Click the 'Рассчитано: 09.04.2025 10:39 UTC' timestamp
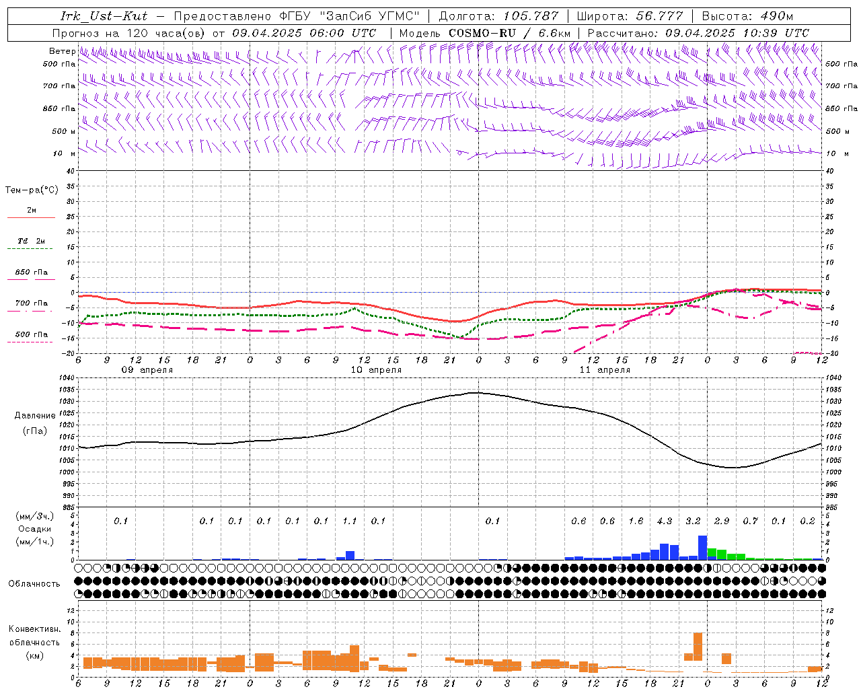The image size is (861, 689). pos(698,33)
